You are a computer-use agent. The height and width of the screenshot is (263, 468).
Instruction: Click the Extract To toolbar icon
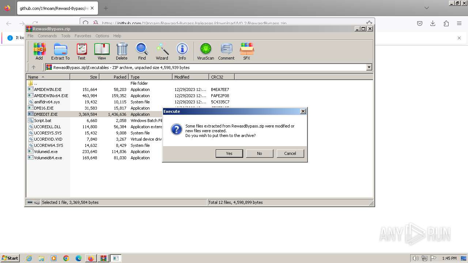60,51
